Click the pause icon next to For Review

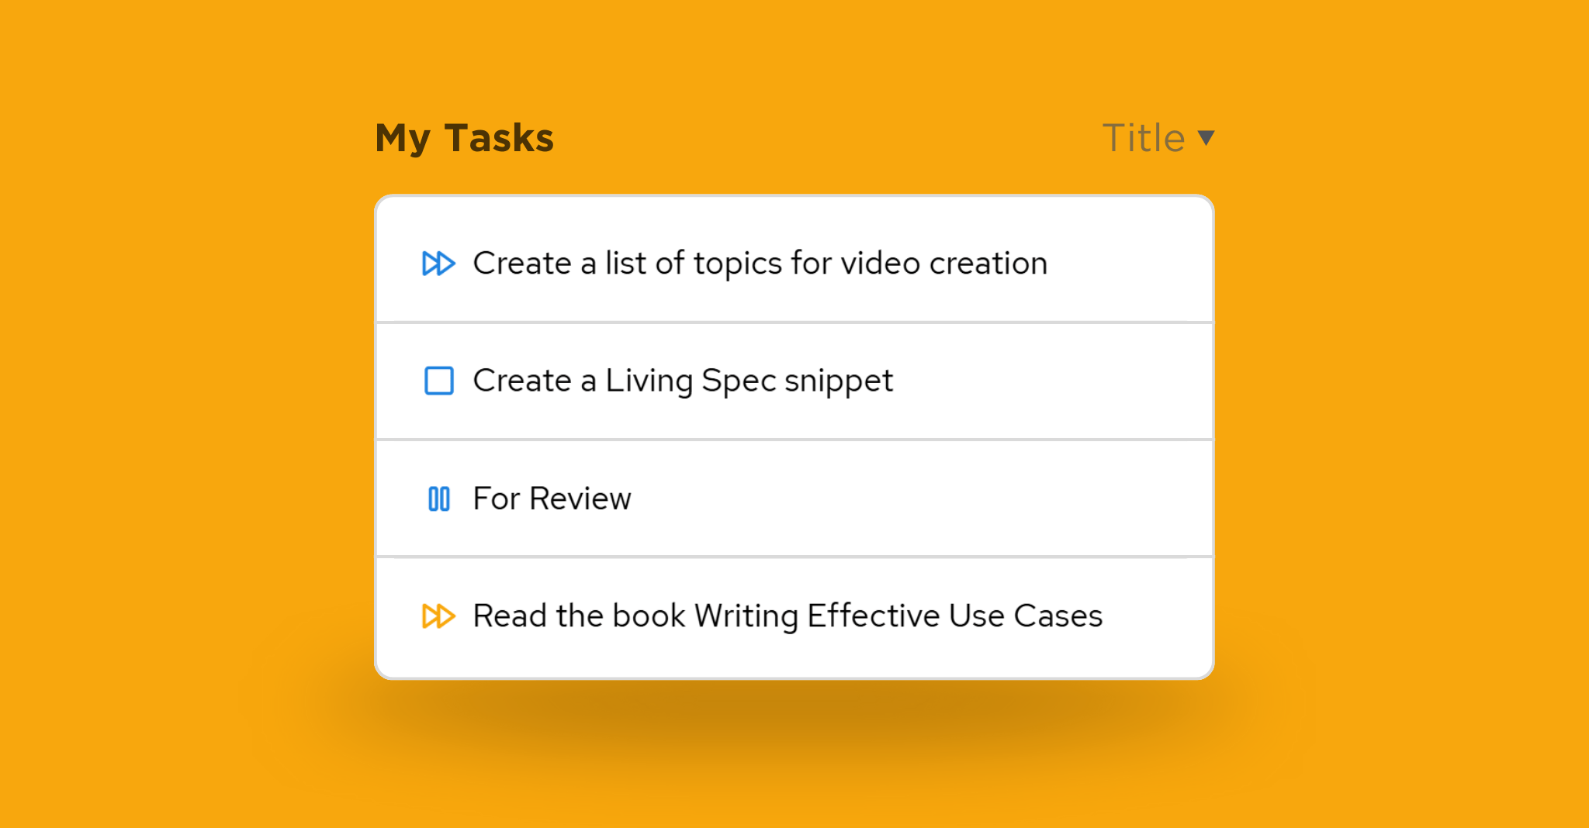point(438,499)
